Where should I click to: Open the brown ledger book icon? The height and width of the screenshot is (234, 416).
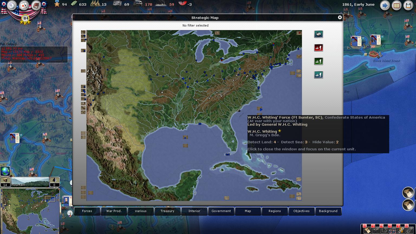(x=36, y=5)
